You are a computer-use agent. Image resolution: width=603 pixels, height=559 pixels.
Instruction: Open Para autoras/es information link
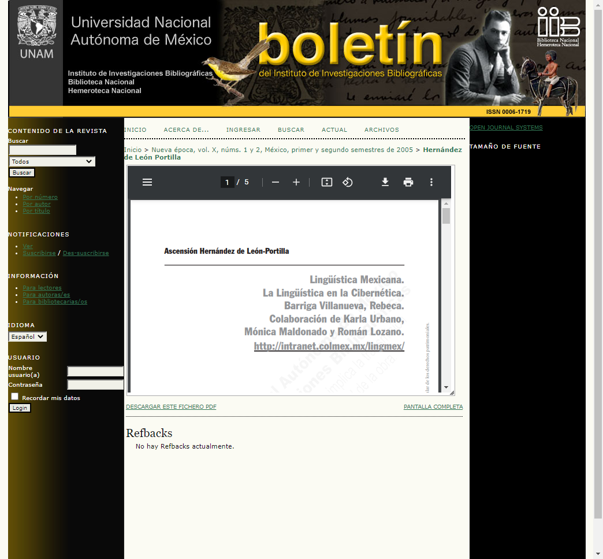(46, 295)
